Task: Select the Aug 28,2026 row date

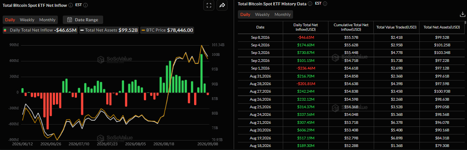Action: click(260, 84)
